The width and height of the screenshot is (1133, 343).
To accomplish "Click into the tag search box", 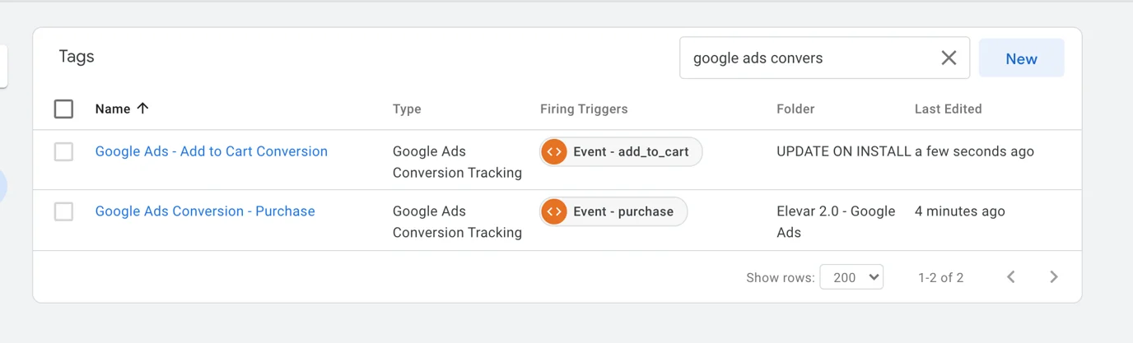I will [x=807, y=58].
